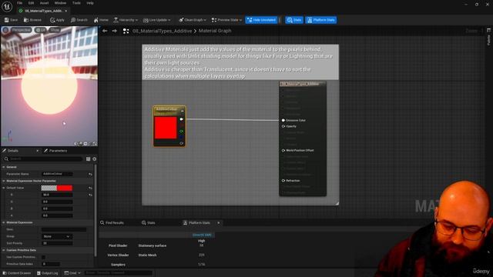The width and height of the screenshot is (493, 277).
Task: Reset Default Value to default
Action: pos(90,188)
